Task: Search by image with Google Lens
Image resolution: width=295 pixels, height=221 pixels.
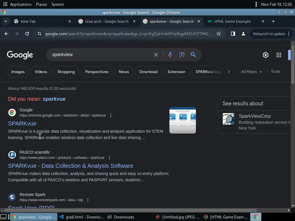Action: click(181, 55)
